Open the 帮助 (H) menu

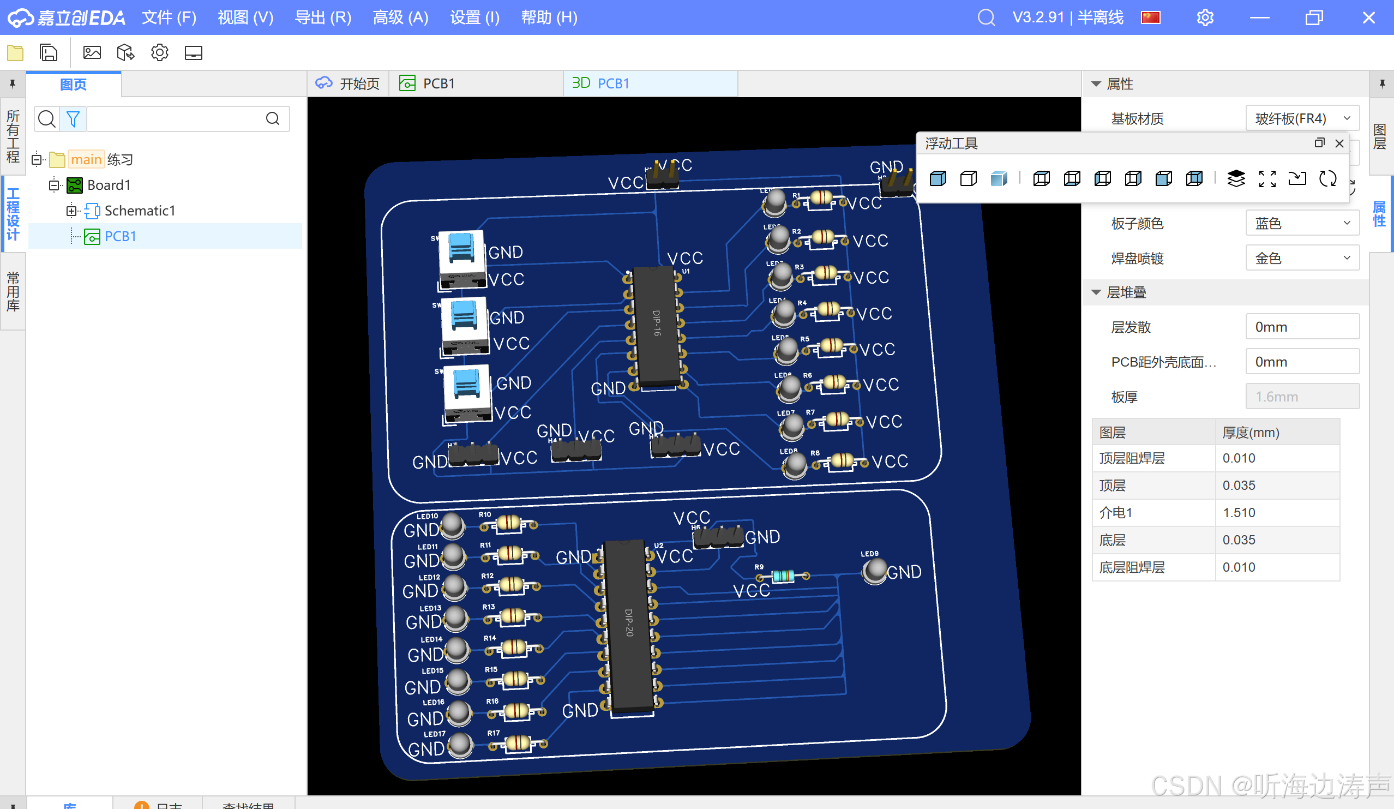549,17
